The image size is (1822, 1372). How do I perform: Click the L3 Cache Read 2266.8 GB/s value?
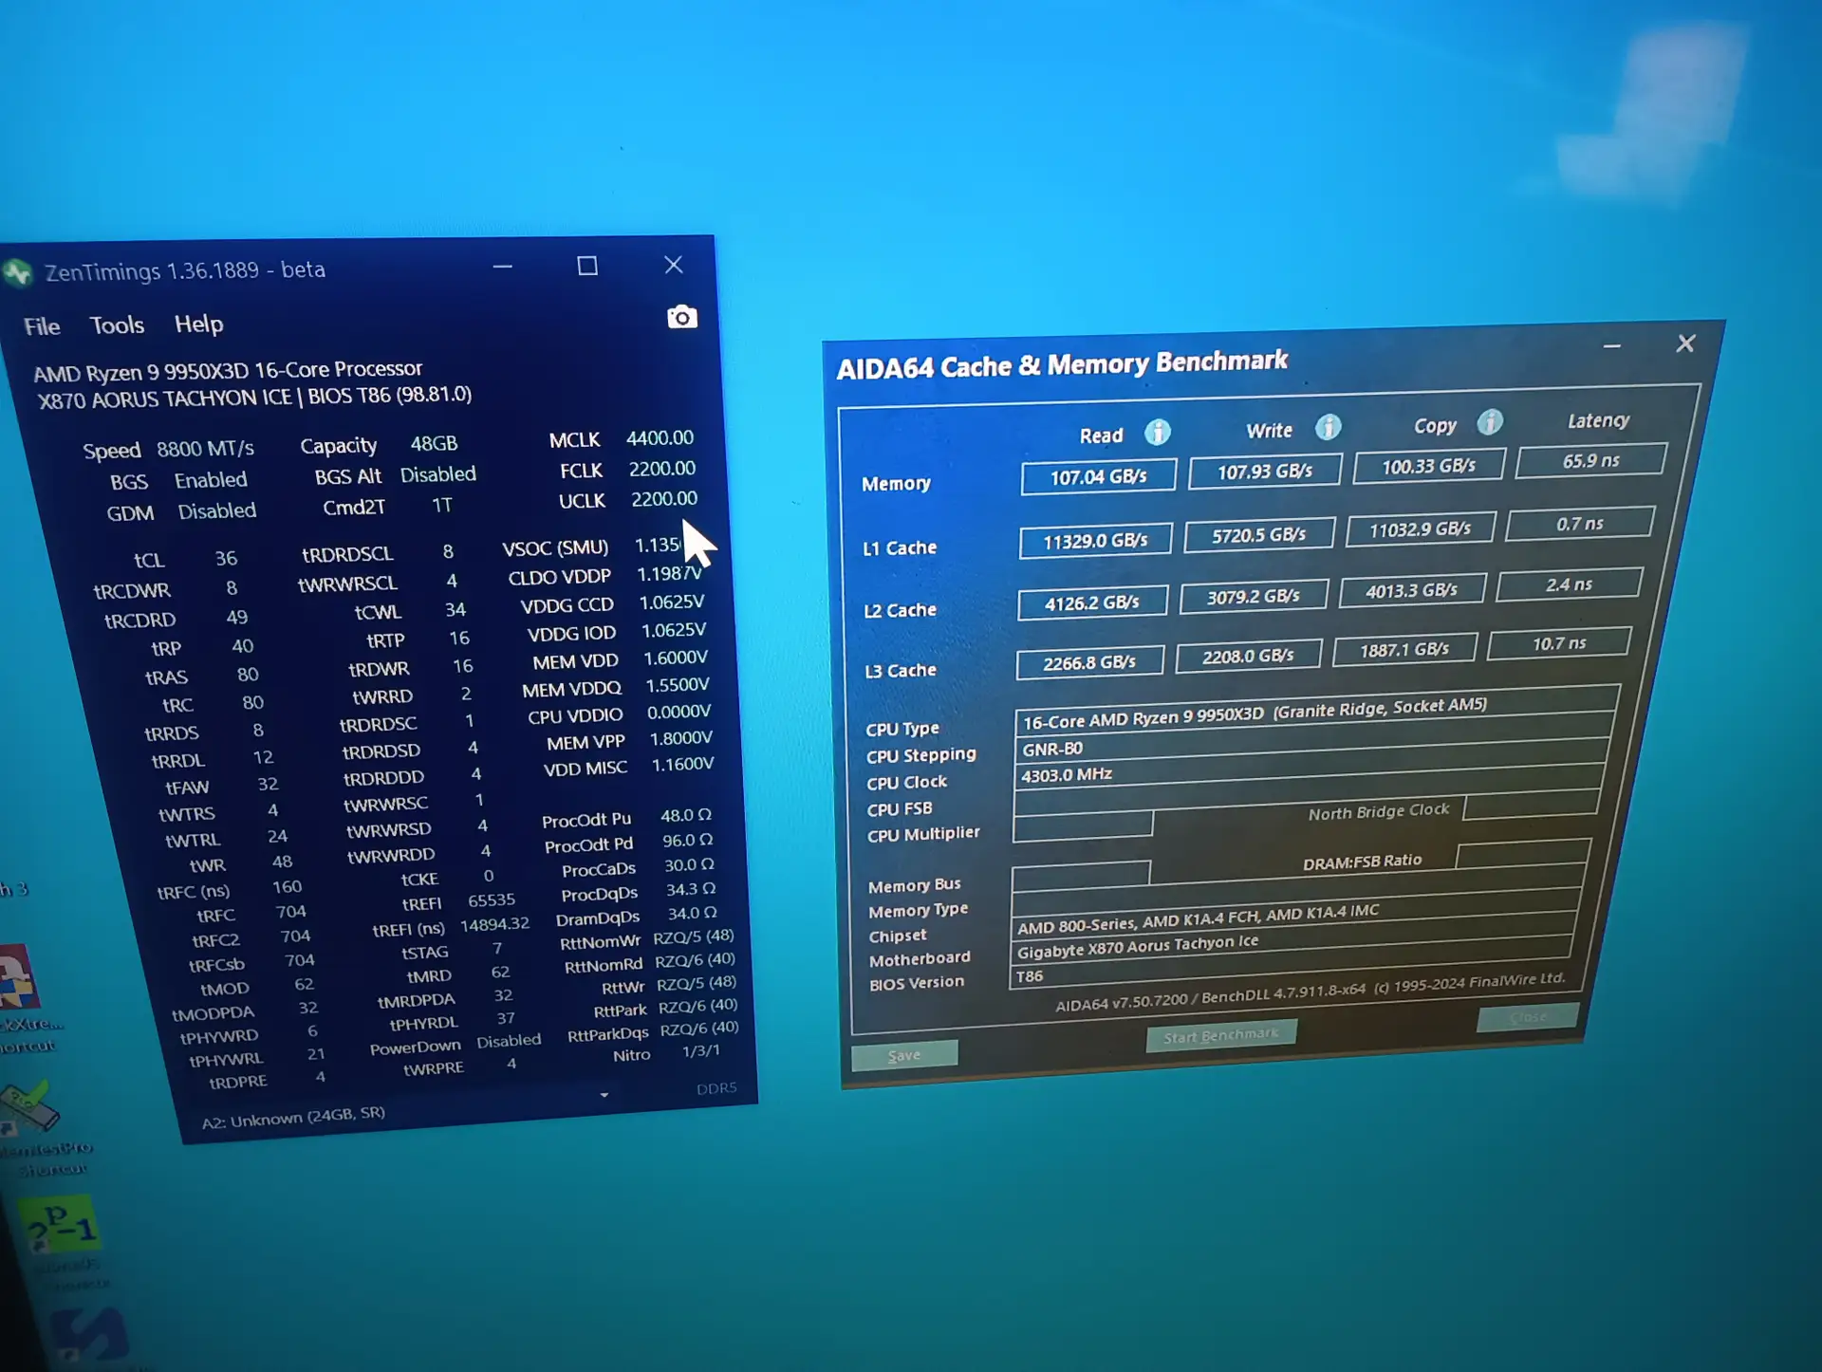tap(1089, 663)
